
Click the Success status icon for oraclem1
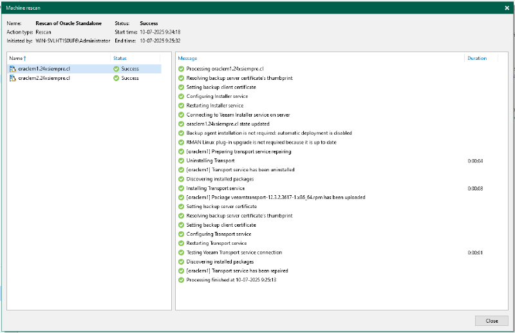pos(116,69)
